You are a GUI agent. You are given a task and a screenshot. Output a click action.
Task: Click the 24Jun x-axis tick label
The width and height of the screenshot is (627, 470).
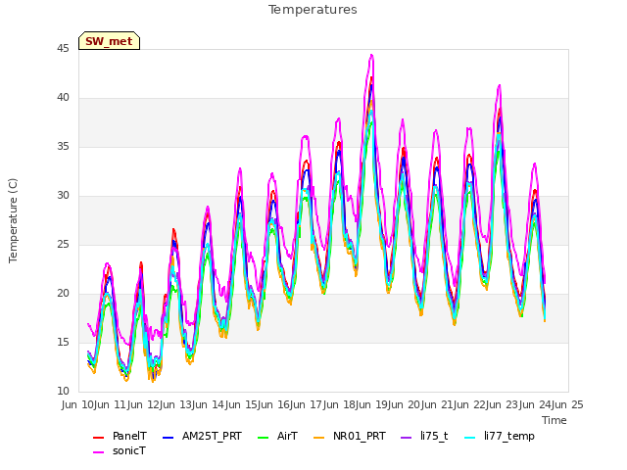pos(553,404)
